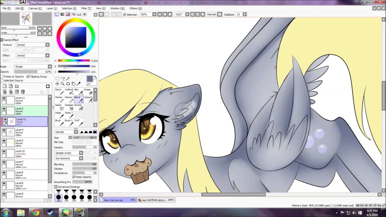Open the simple circle brush shape dropdown
This screenshot has height=217, width=386.
pos(68,153)
